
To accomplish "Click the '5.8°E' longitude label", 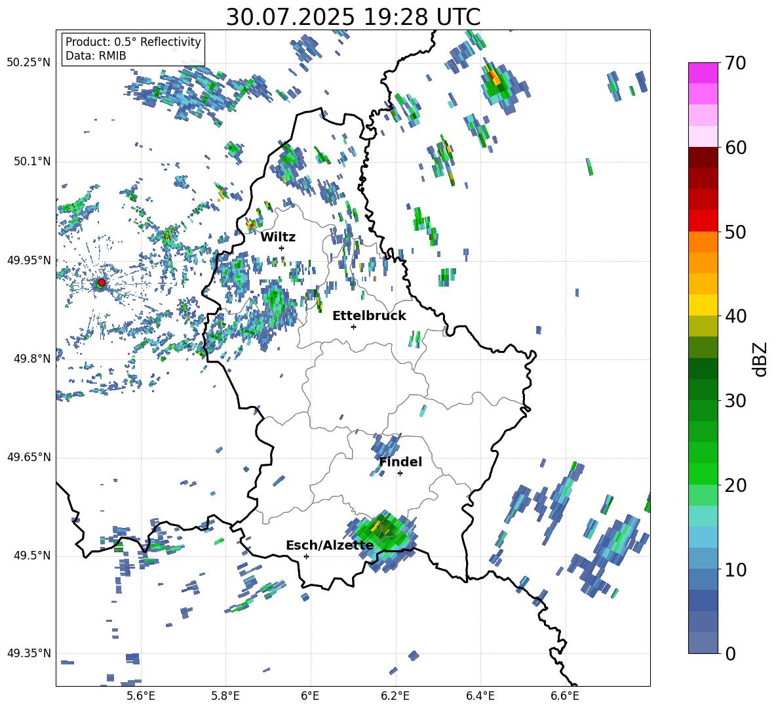I will click(x=225, y=696).
